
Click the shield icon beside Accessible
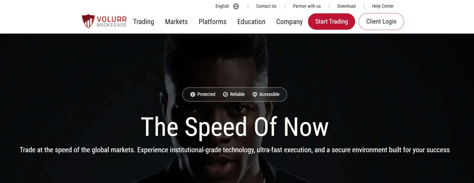pos(255,95)
